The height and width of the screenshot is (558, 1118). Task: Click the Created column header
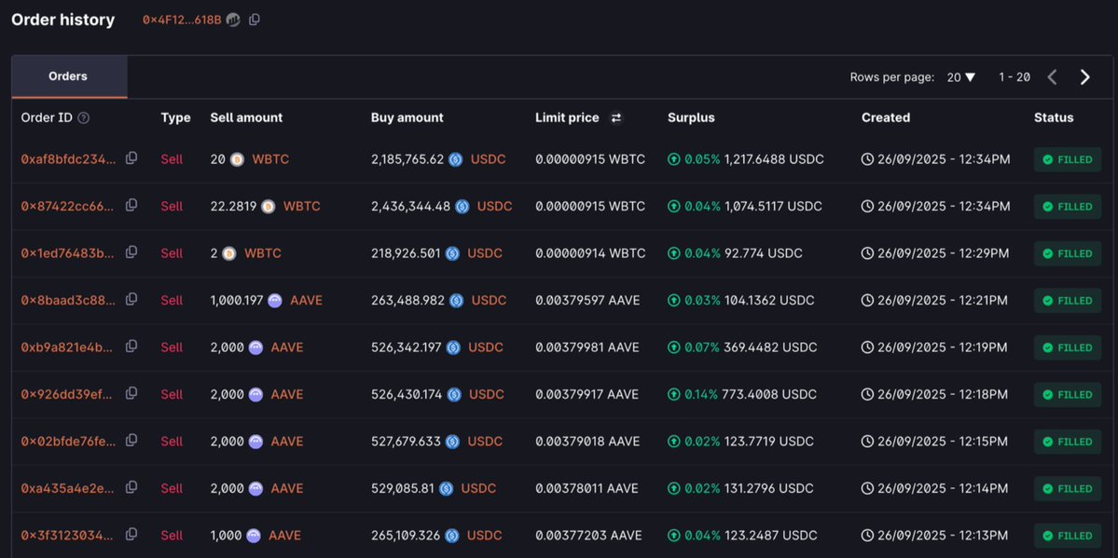pyautogui.click(x=885, y=118)
